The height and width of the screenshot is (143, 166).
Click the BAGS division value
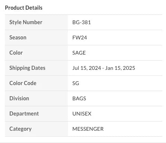coord(79,98)
